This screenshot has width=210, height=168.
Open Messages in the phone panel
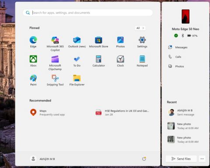click(x=178, y=47)
